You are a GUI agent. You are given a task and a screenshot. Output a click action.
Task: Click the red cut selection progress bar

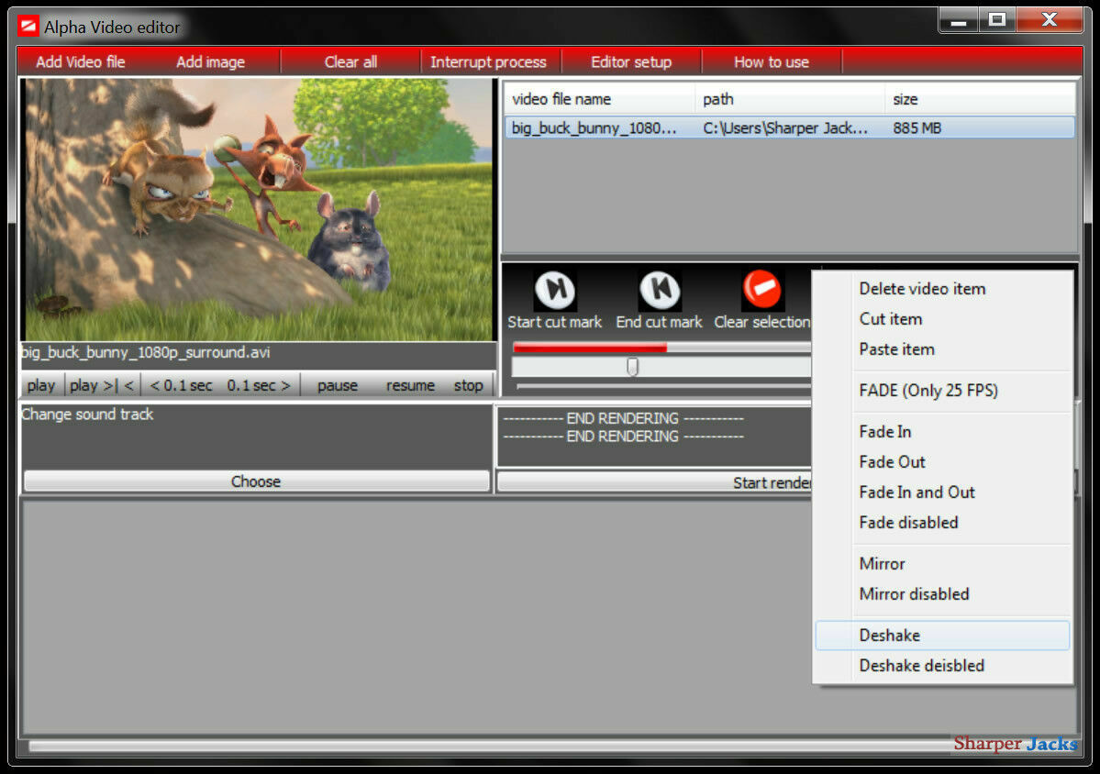click(589, 348)
